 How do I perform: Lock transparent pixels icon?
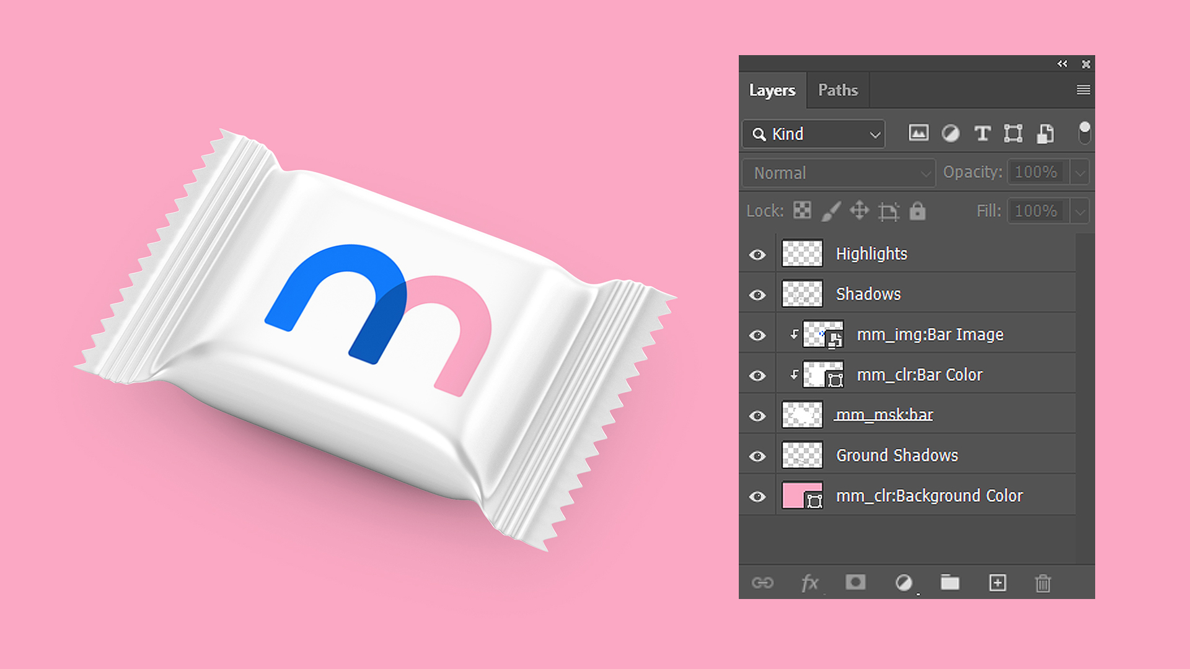802,211
